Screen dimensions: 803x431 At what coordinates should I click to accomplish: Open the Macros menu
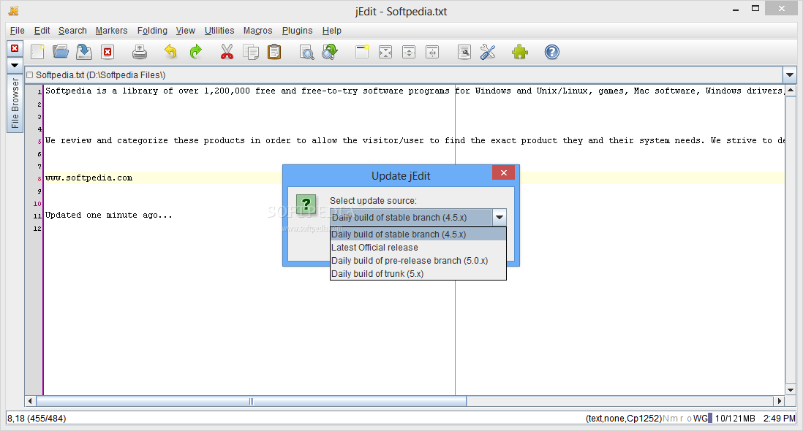point(257,31)
